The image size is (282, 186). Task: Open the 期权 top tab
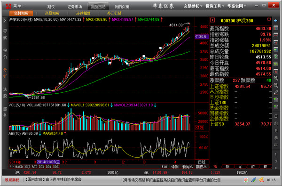click(x=51, y=7)
